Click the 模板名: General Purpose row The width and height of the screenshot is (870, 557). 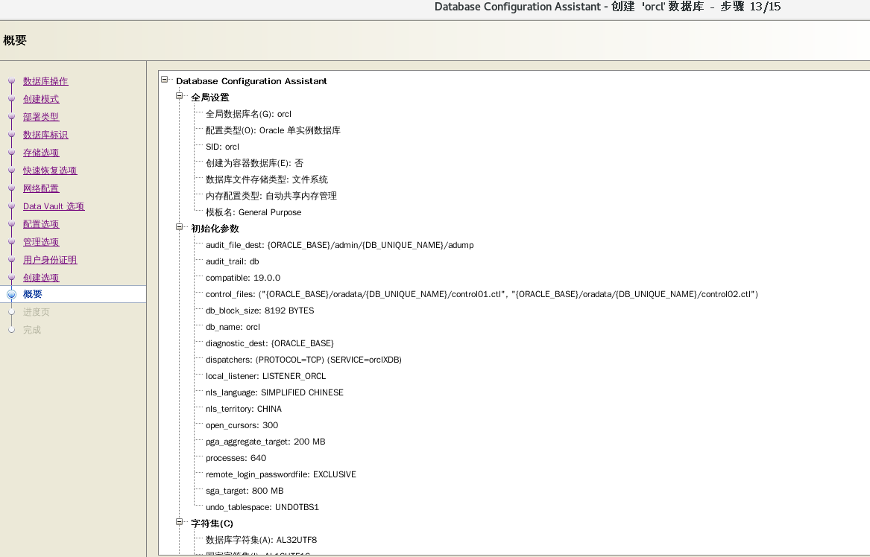(x=253, y=212)
